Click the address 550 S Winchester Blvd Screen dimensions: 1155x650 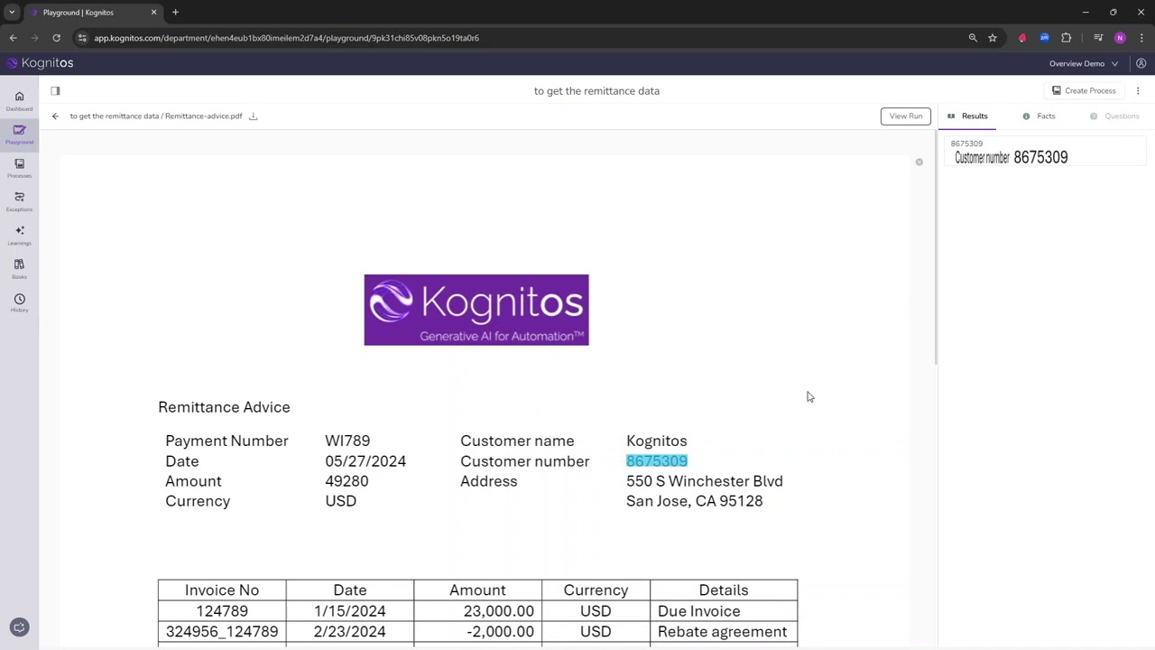pos(705,481)
